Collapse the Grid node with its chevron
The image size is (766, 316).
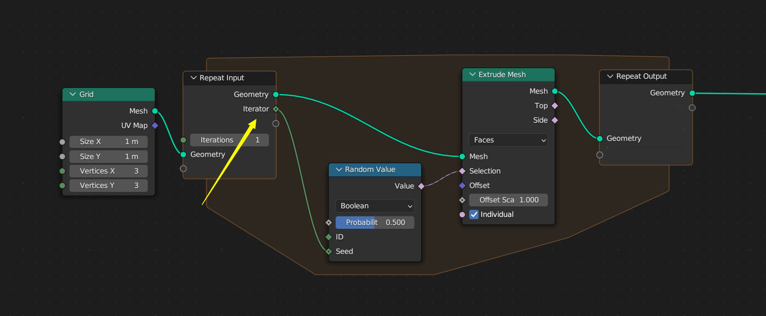coord(72,94)
